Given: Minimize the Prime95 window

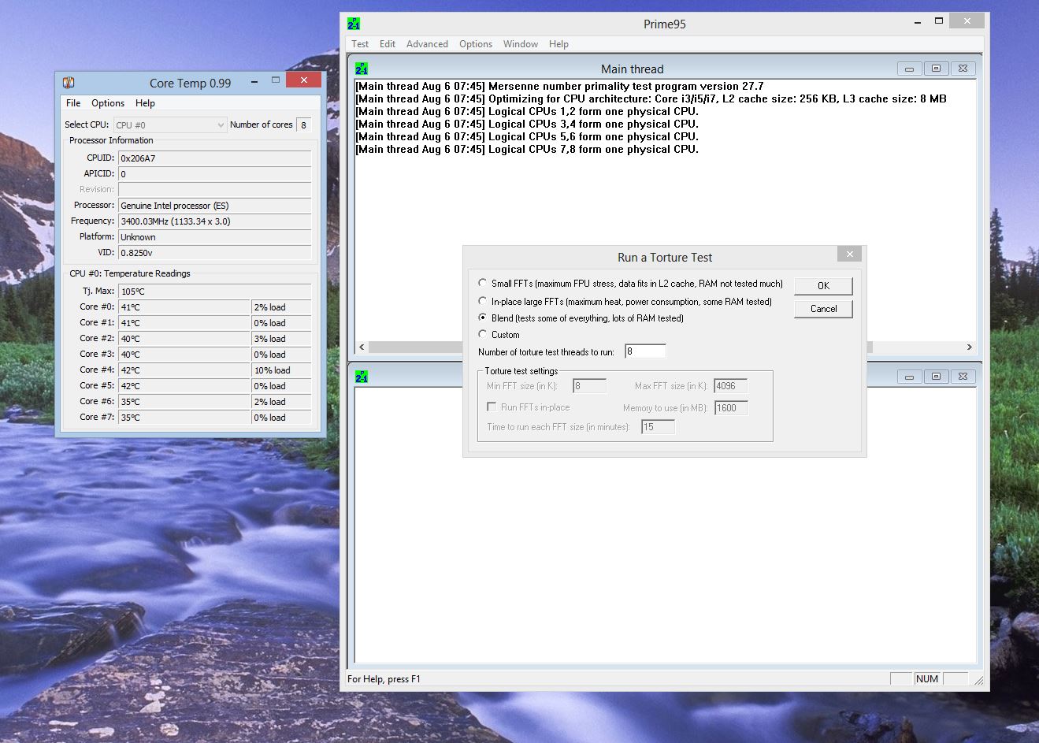Looking at the screenshot, I should coord(918,22).
